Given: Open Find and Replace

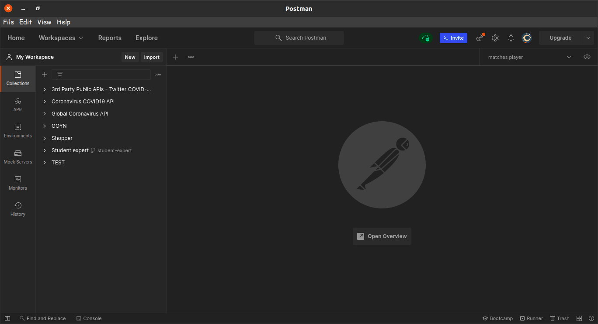Looking at the screenshot, I should [43, 318].
